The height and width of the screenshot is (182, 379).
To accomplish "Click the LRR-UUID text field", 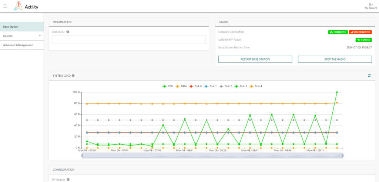I will 129,40.
